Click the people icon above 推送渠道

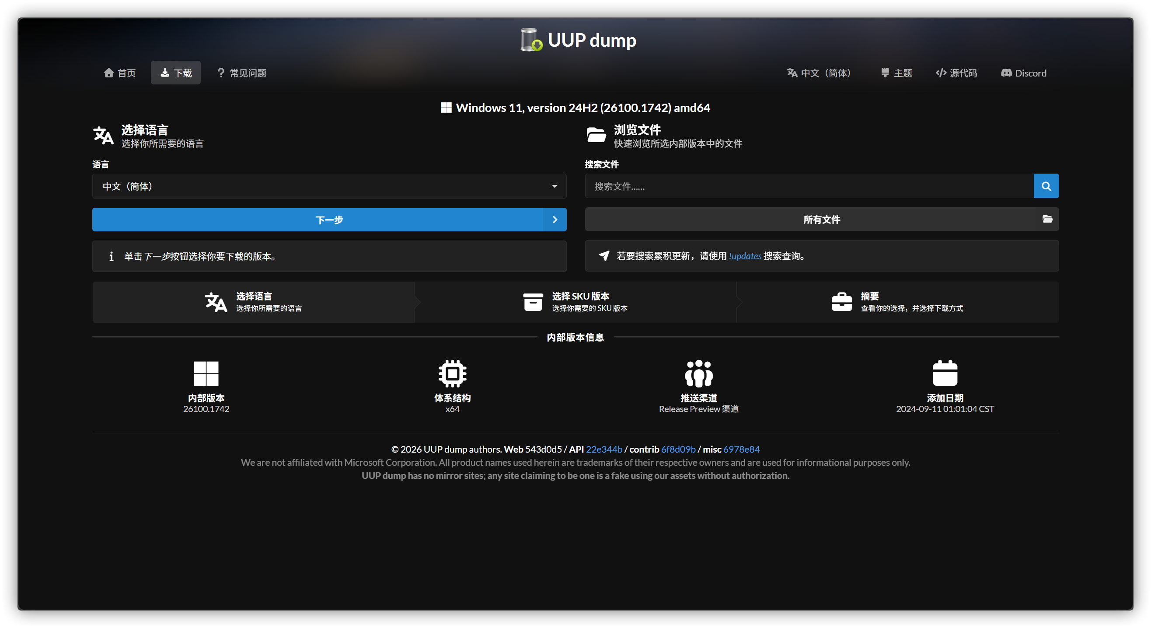[x=698, y=373]
